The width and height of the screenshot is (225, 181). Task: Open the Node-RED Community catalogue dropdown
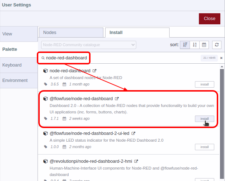click(x=89, y=45)
